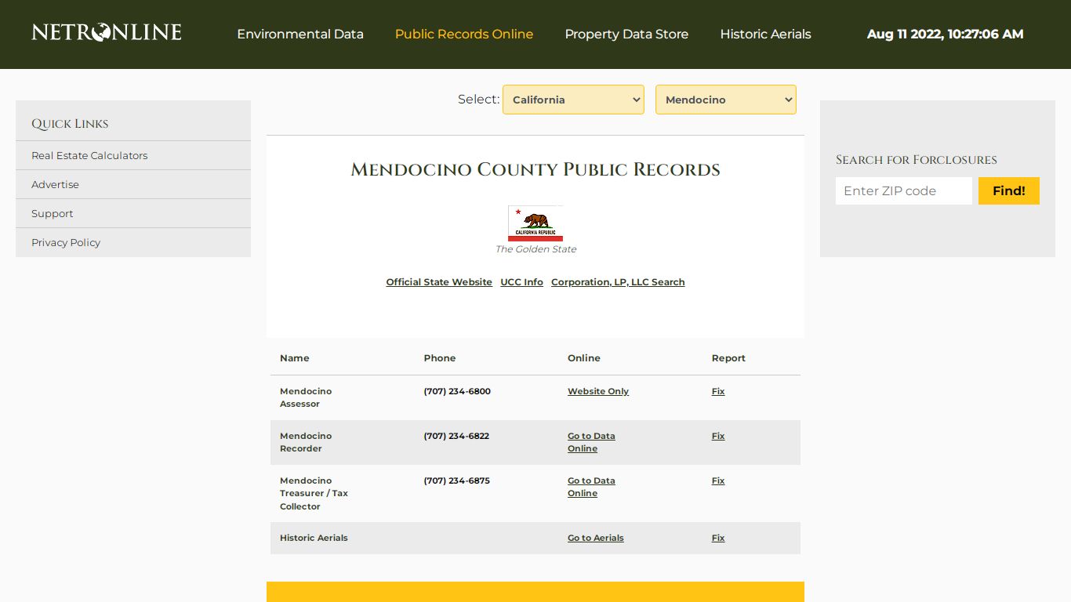Select the Tax Collector phone (707) 234-6875

[x=457, y=481]
